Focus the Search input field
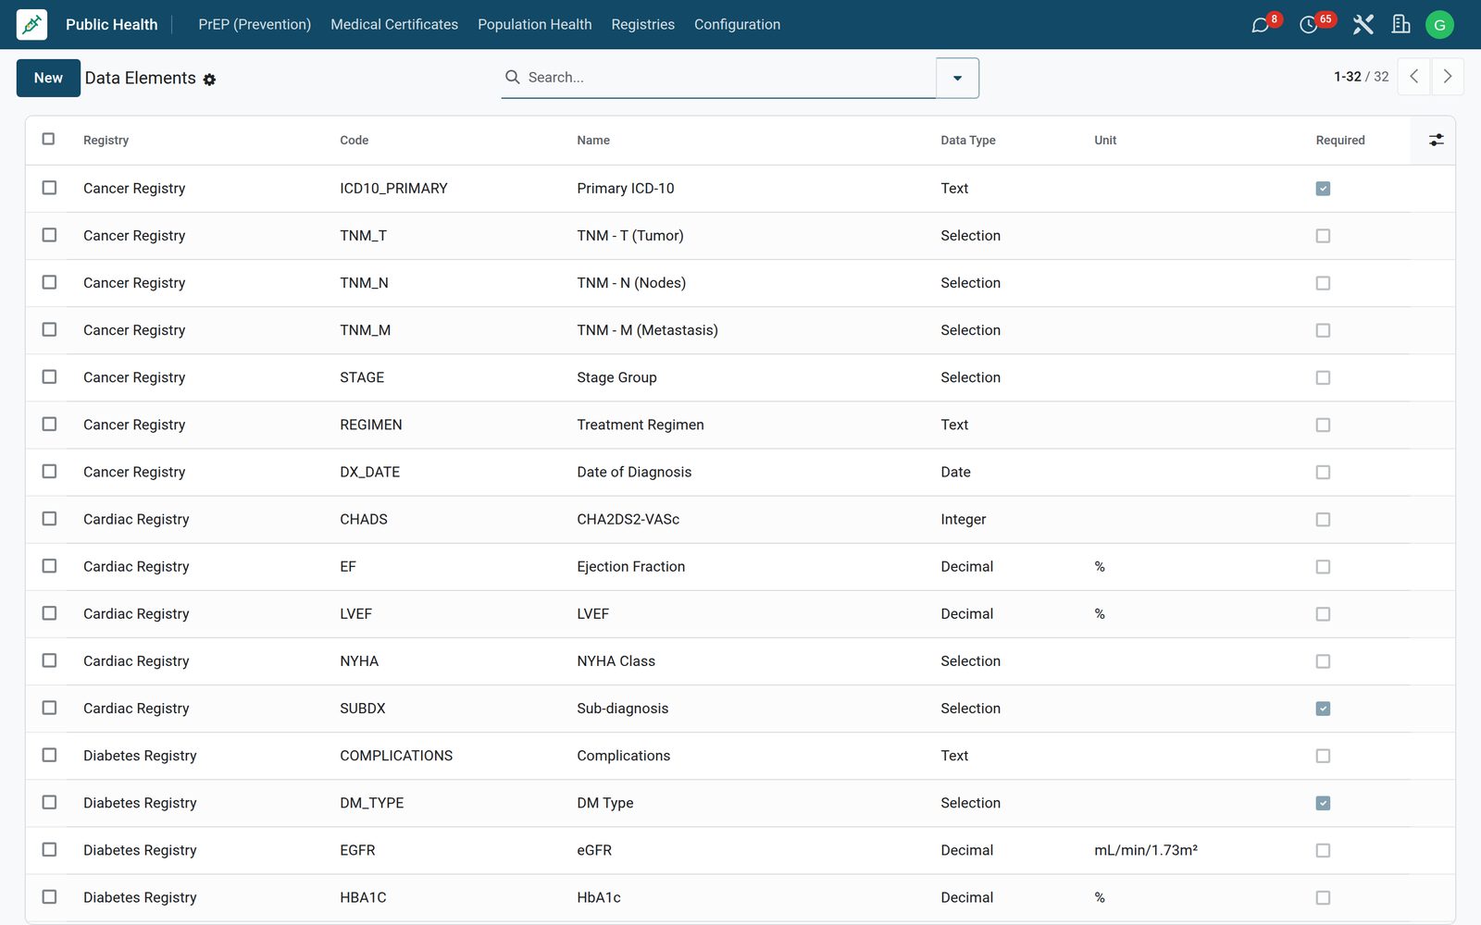 pos(727,78)
